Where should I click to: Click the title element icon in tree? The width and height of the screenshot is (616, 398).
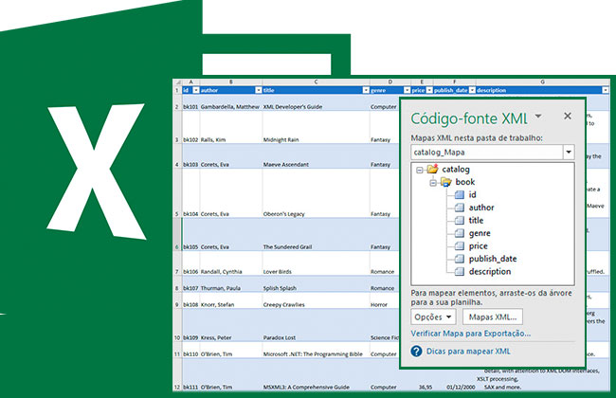pos(460,221)
